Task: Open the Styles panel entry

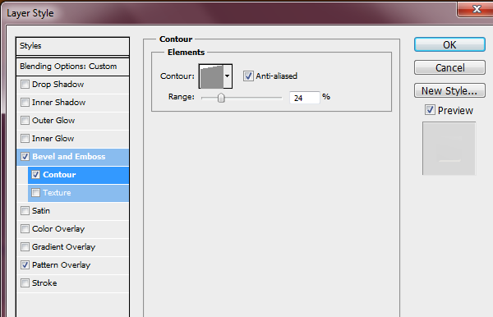Action: point(72,46)
